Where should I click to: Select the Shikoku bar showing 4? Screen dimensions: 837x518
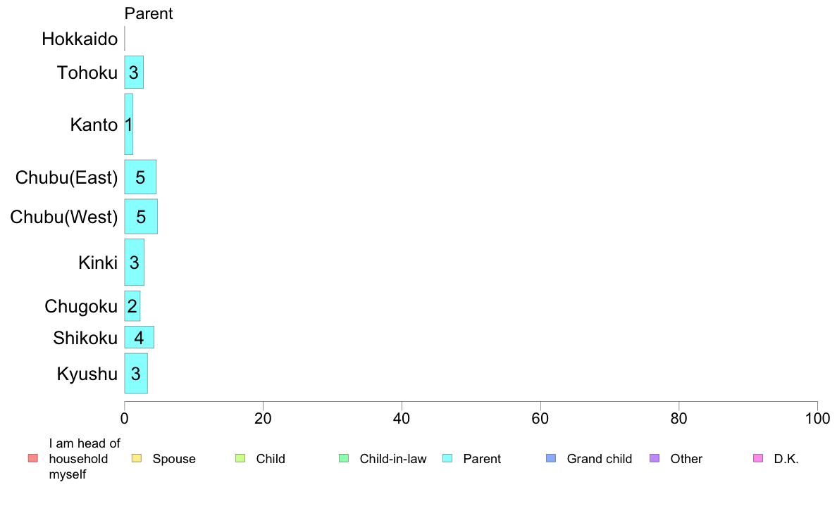click(139, 337)
